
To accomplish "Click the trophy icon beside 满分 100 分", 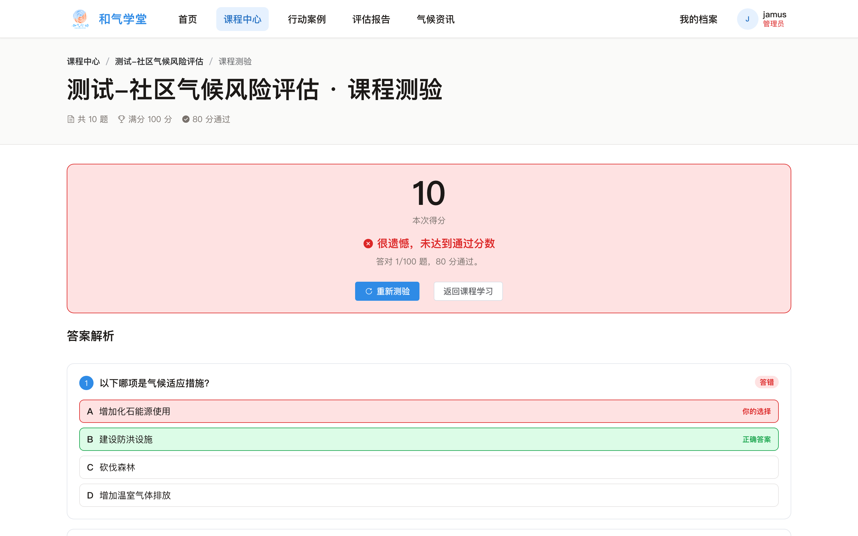I will [x=122, y=119].
